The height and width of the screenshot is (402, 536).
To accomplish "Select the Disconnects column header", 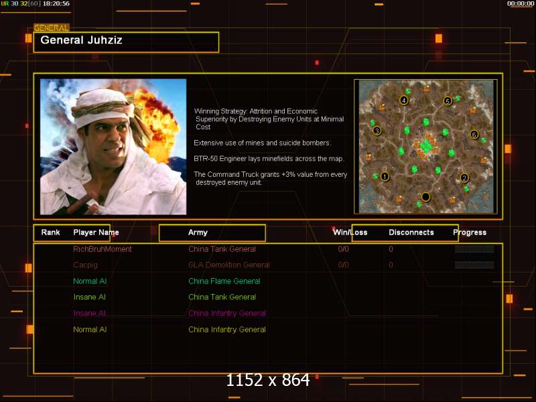I will (411, 232).
